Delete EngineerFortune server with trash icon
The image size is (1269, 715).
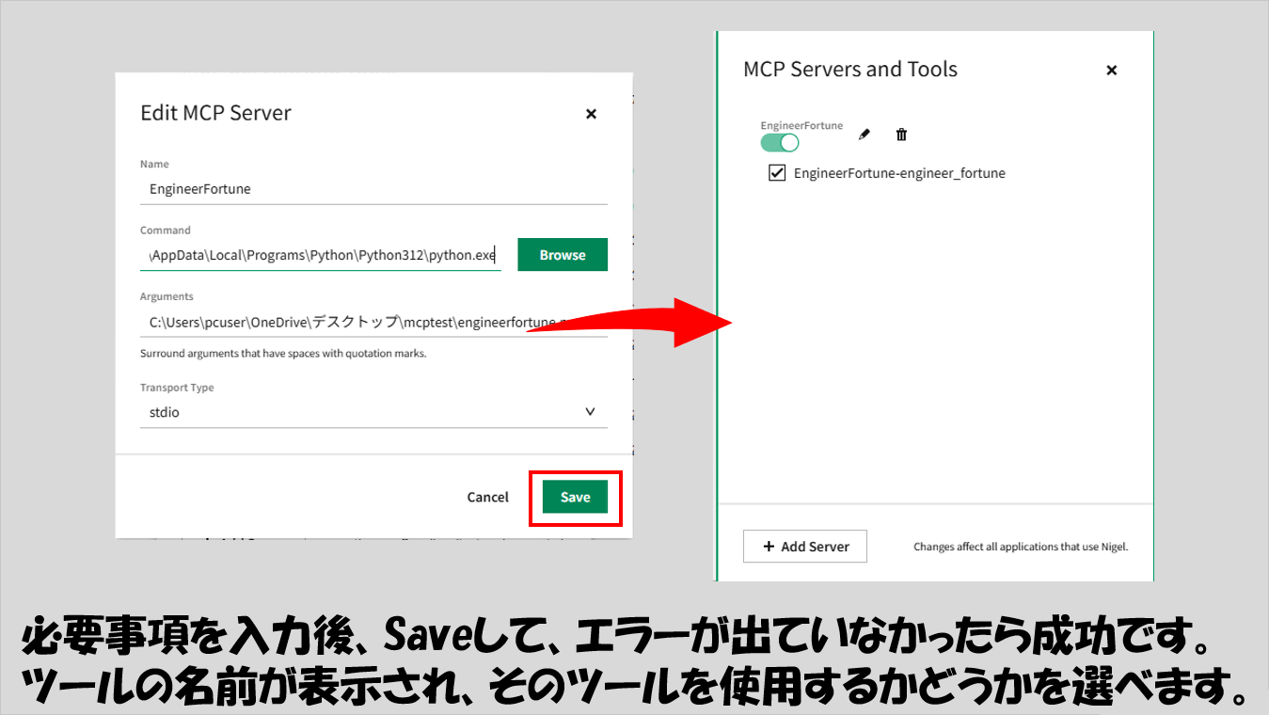tap(901, 135)
